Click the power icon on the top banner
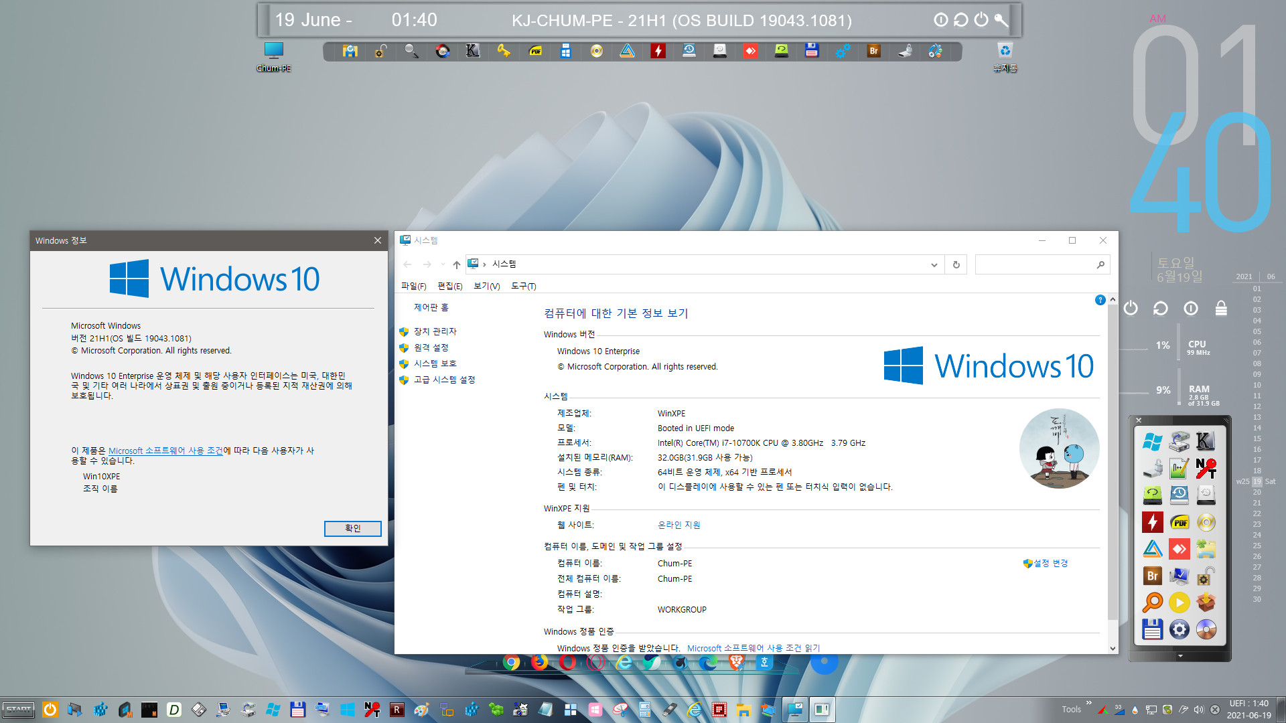Image resolution: width=1286 pixels, height=723 pixels. tap(981, 20)
